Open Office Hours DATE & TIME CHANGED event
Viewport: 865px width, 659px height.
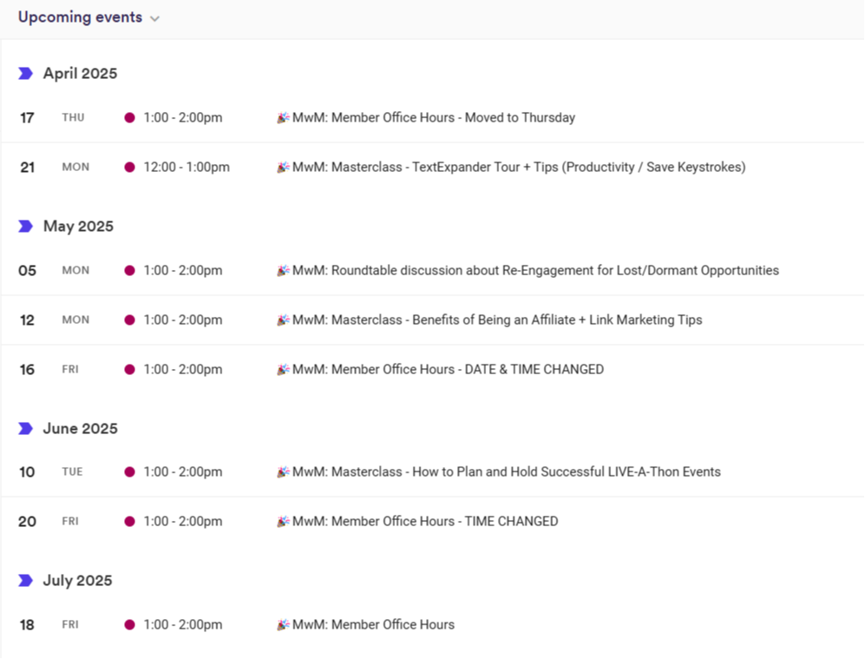(x=448, y=370)
